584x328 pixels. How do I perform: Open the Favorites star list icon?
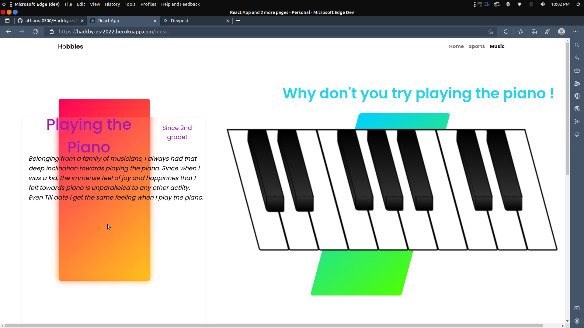(521, 32)
